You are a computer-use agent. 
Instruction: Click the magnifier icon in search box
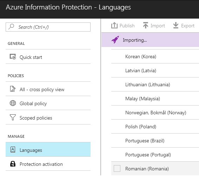pyautogui.click(x=11, y=27)
